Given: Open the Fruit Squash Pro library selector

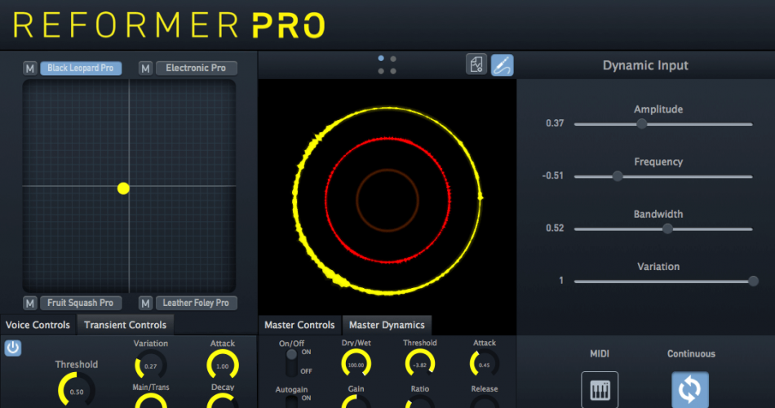Looking at the screenshot, I should 81,303.
